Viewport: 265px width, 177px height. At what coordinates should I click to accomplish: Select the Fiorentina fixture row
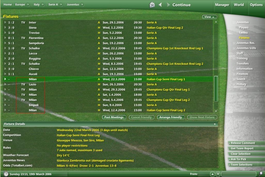[x=108, y=38]
